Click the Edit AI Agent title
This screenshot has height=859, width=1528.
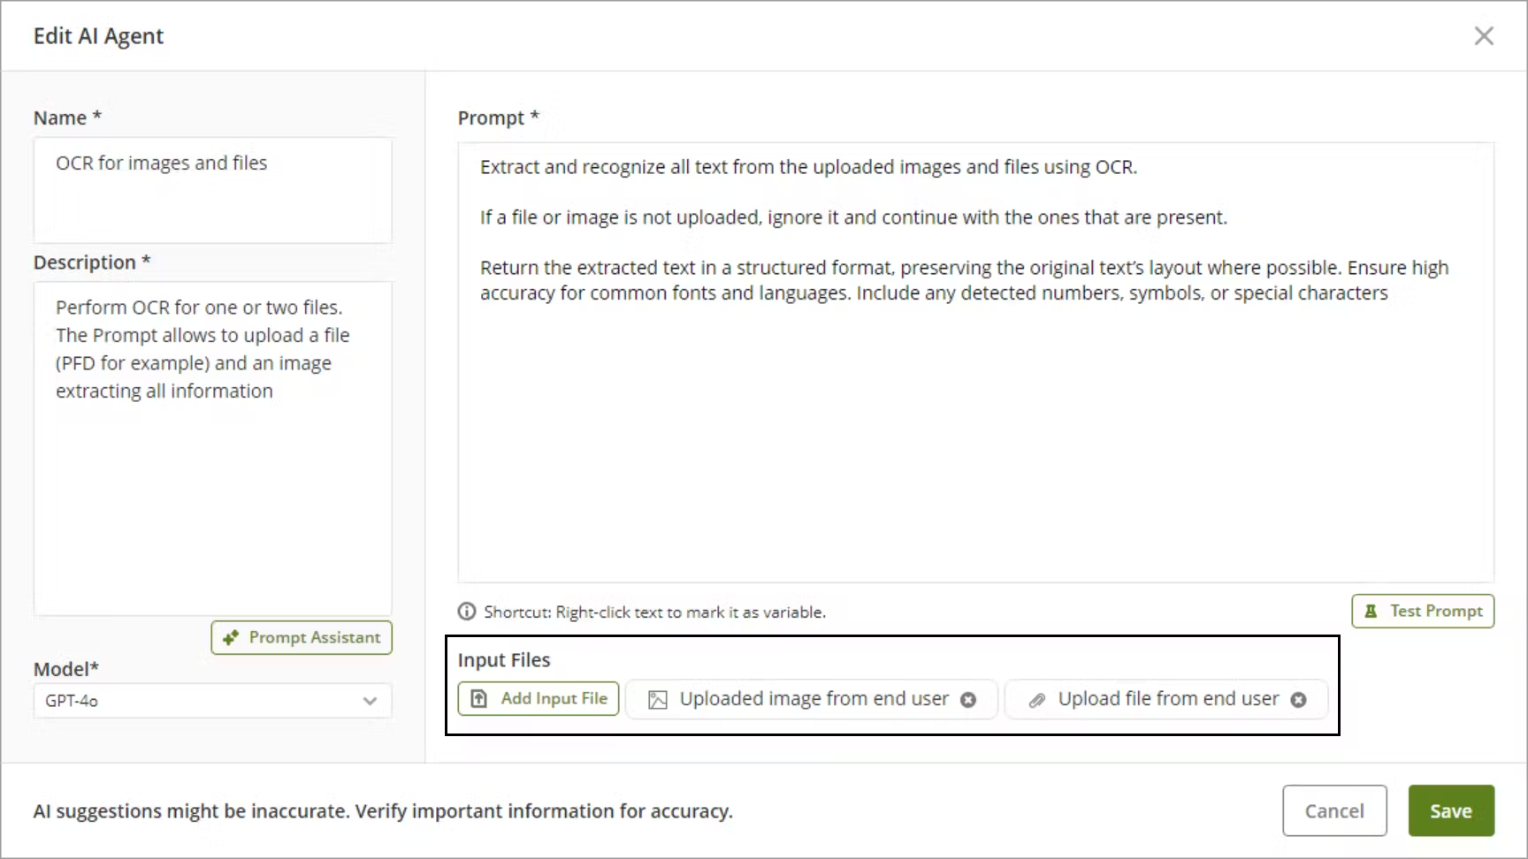click(x=98, y=36)
